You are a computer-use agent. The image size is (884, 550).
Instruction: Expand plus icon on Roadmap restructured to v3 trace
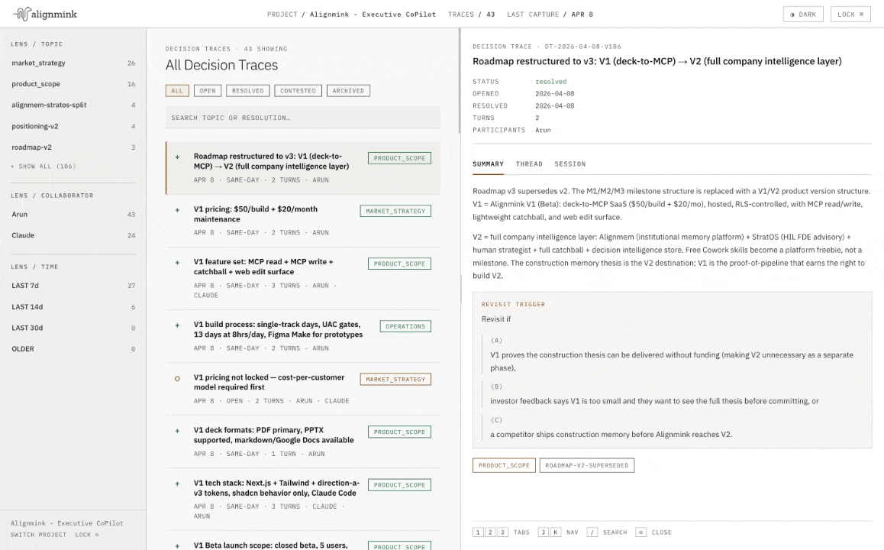click(178, 157)
